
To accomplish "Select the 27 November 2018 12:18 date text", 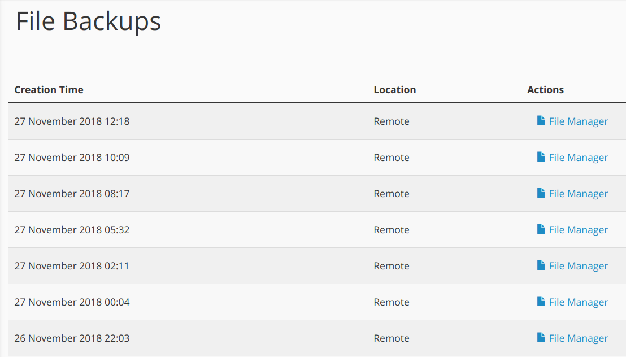I will 72,121.
